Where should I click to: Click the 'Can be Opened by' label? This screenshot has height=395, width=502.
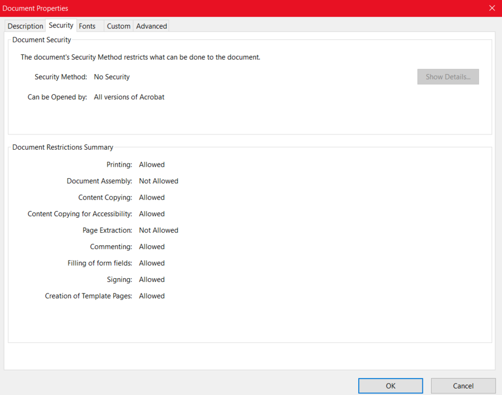coord(57,97)
